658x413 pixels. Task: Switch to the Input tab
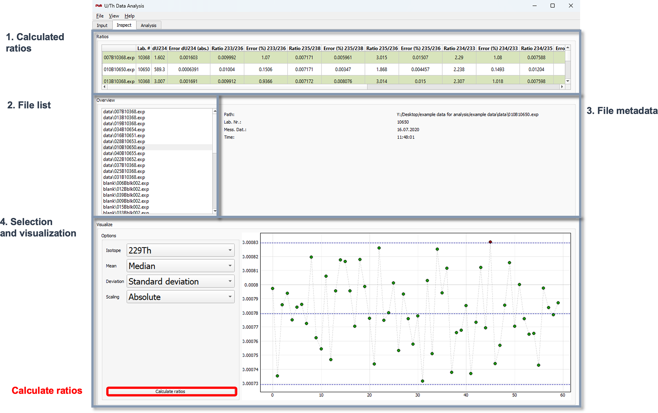pyautogui.click(x=102, y=25)
